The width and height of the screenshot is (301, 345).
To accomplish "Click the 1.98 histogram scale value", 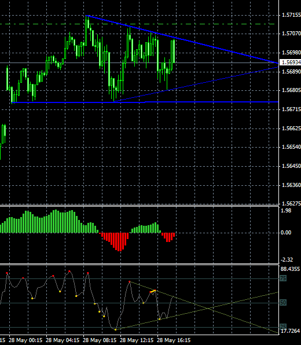I will (286, 211).
